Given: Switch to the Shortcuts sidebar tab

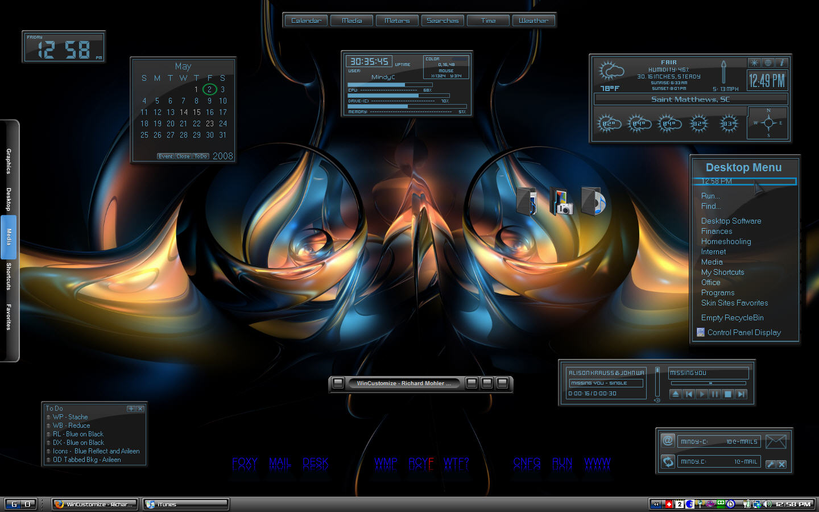Looking at the screenshot, I should [x=9, y=276].
